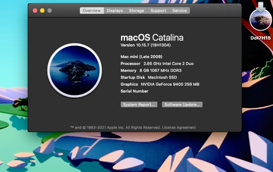Switch to the Overview tab
Screen dimensions: 273x172
[x=92, y=11]
